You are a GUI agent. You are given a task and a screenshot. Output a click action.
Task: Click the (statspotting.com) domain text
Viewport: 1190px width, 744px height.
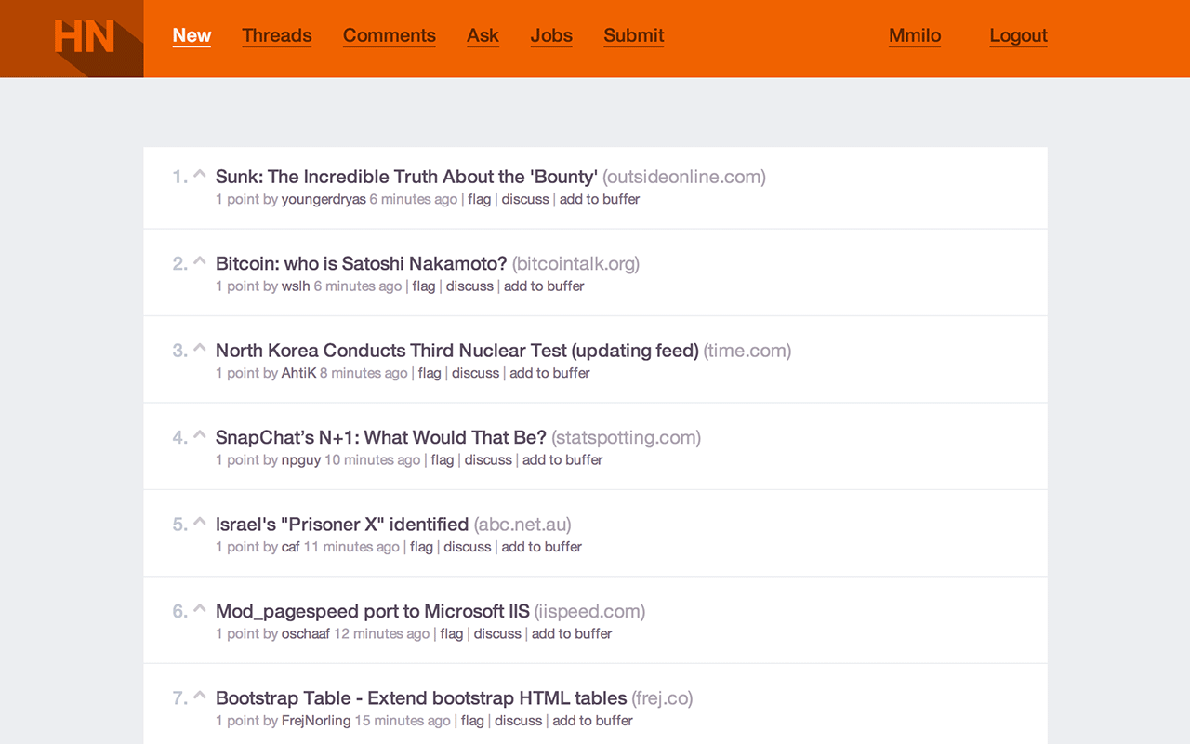click(x=627, y=437)
